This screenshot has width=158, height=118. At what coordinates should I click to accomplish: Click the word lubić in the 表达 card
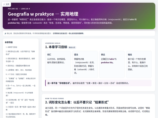click(112, 59)
